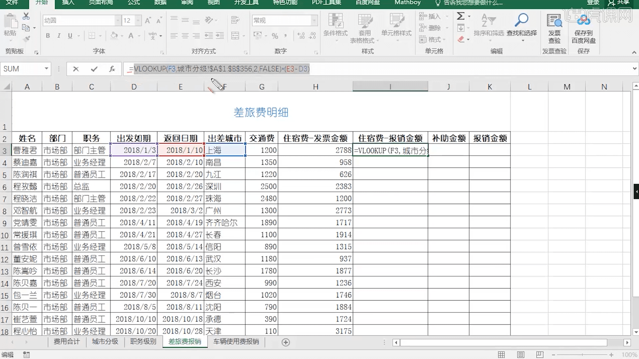This screenshot has width=639, height=359.
Task: Click the Percent Style icon
Action: (x=275, y=36)
